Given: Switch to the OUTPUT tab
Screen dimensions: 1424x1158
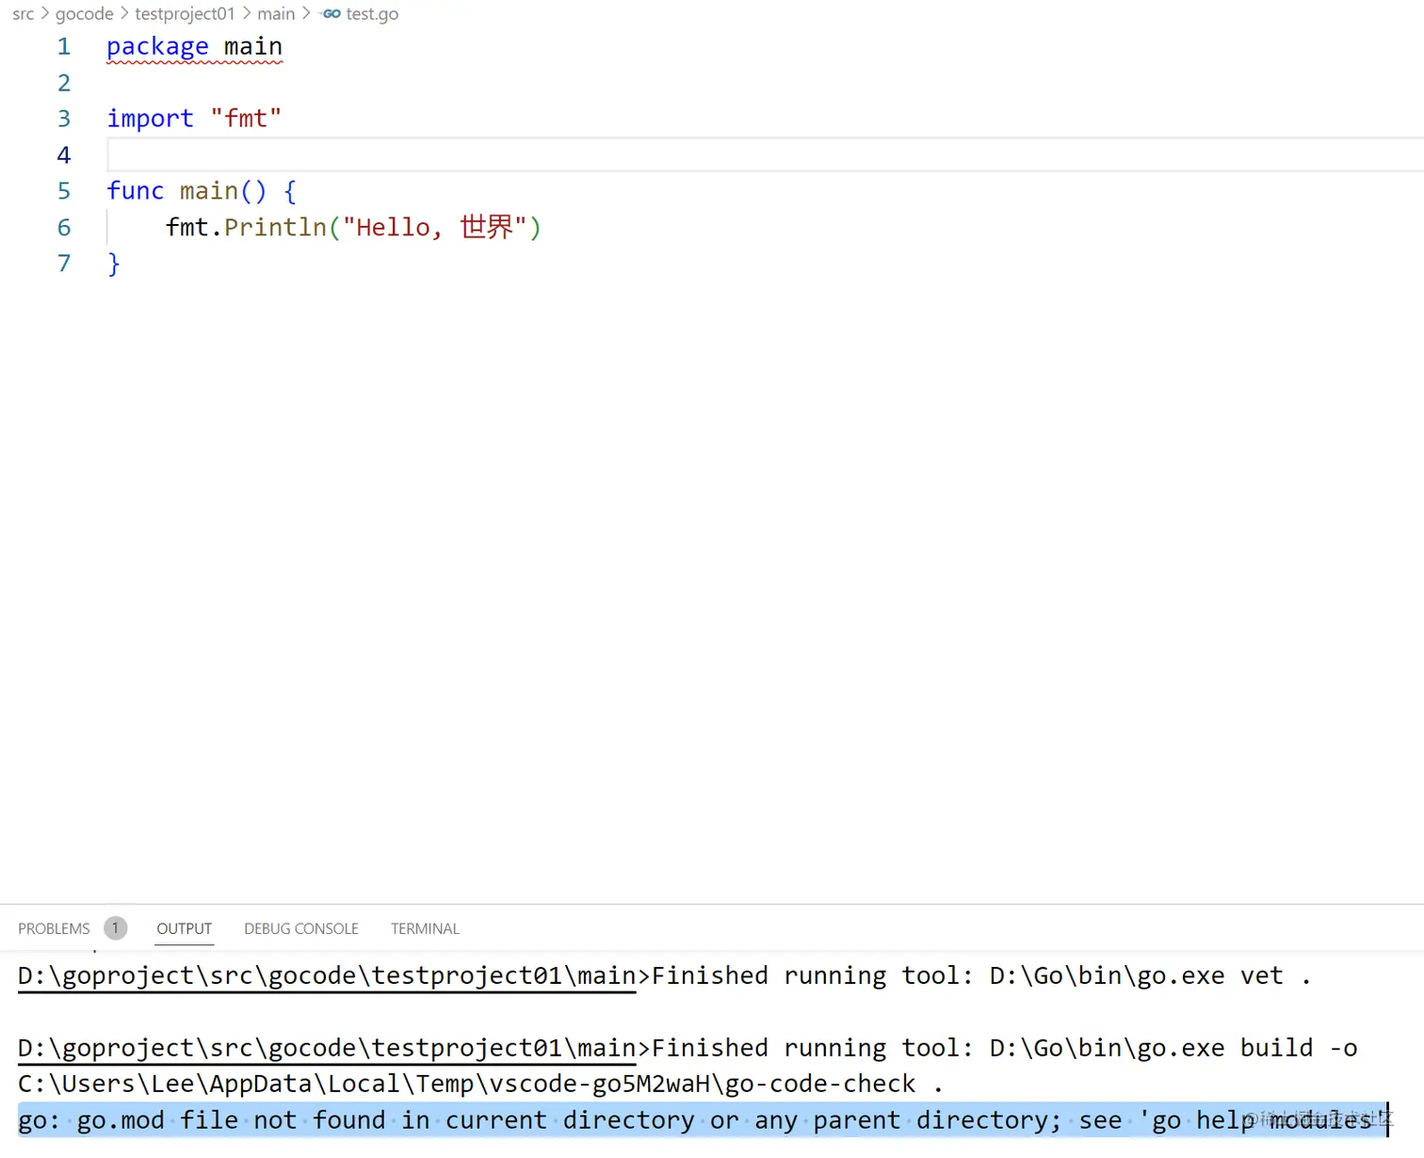Looking at the screenshot, I should (x=185, y=928).
